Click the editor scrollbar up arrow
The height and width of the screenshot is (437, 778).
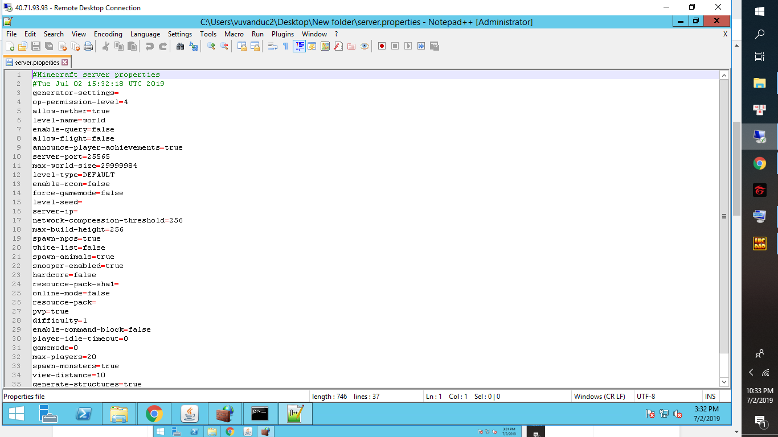(724, 75)
